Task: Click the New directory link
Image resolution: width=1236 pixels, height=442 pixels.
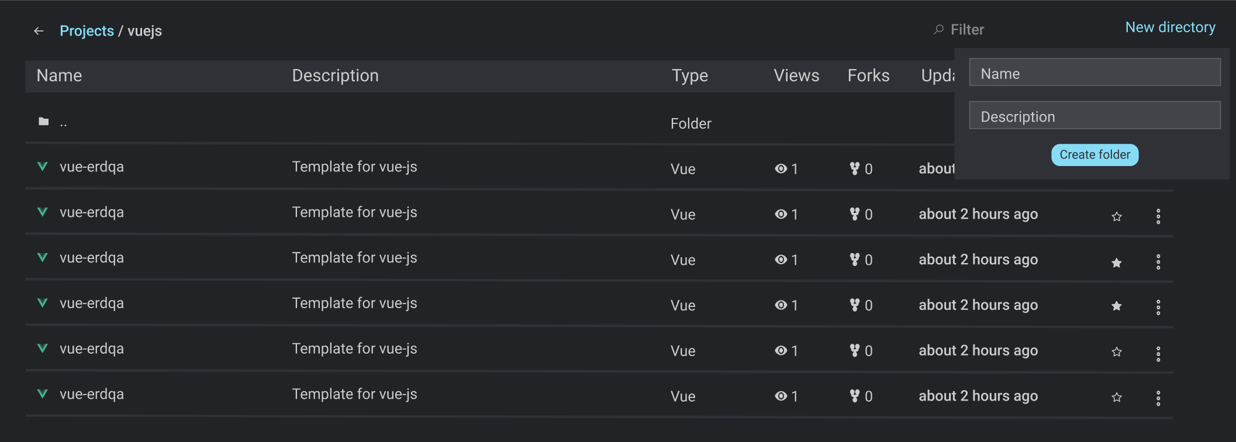Action: click(x=1170, y=27)
